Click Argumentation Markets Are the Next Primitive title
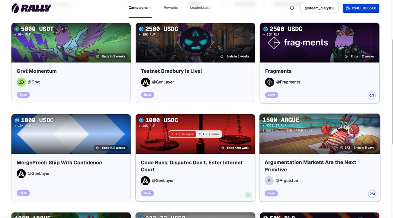Viewport: 393px width, 218px height. click(310, 166)
